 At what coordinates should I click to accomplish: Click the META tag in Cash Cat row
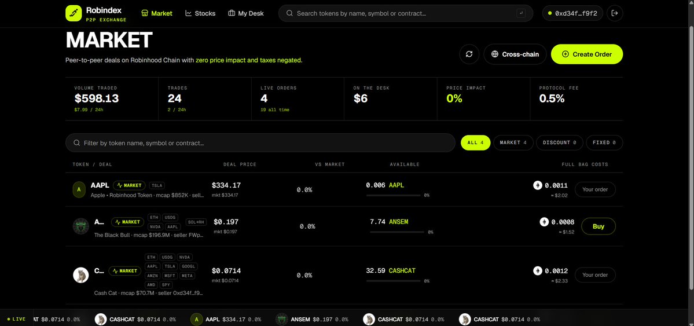pos(187,276)
